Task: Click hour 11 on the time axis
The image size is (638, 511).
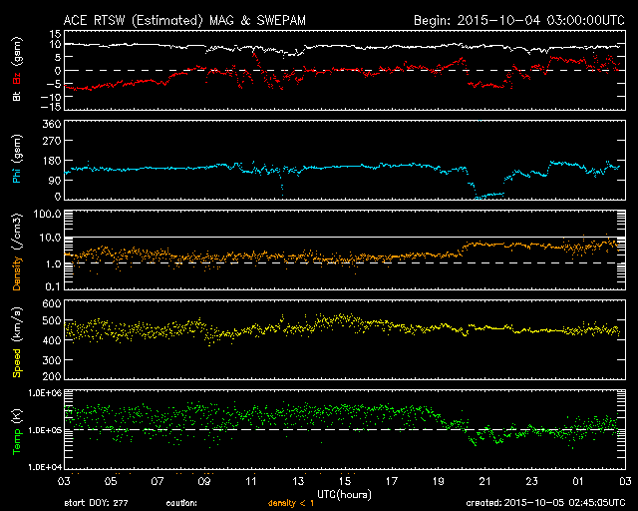Action: tap(251, 481)
